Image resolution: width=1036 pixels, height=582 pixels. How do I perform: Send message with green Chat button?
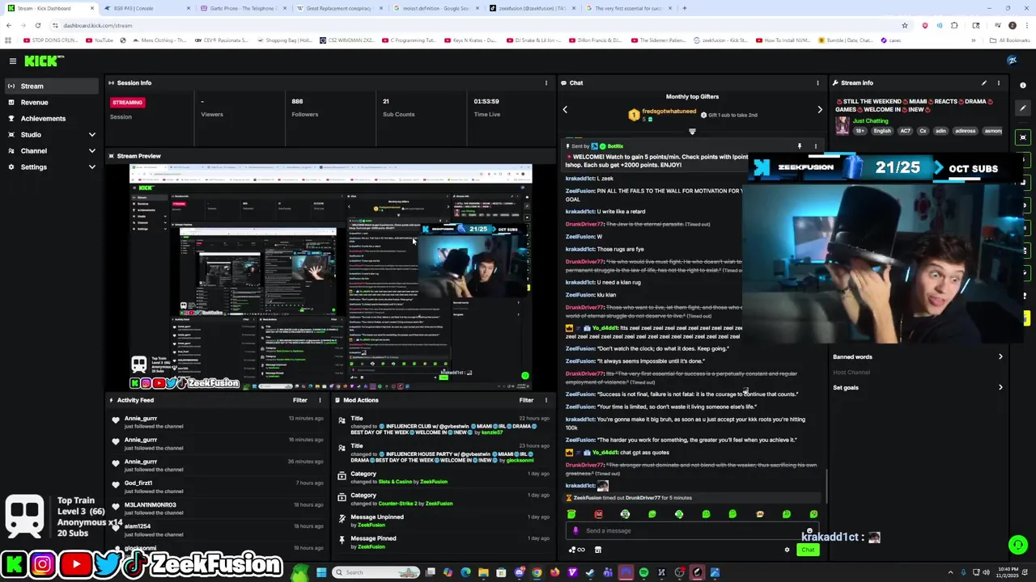pyautogui.click(x=808, y=550)
